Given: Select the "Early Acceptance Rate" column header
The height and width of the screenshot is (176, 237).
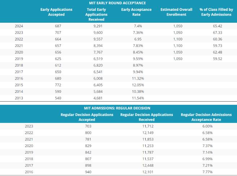Looking at the screenshot, I should coord(136,12).
